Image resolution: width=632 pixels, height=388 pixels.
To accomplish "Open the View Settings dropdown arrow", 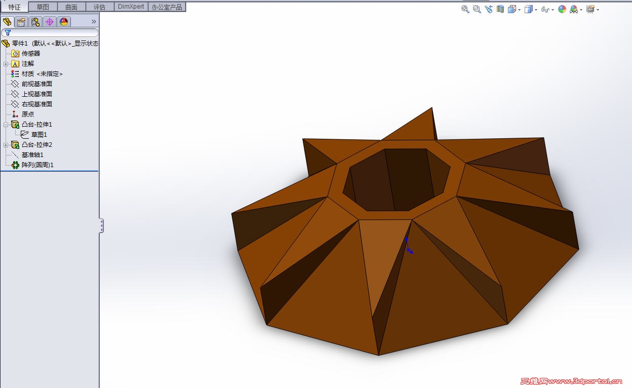I will click(x=598, y=10).
